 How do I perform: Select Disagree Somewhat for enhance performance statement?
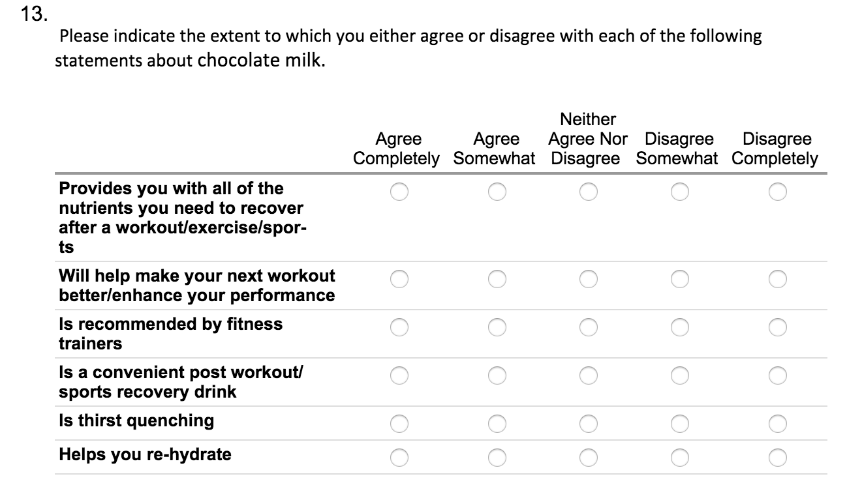tap(681, 279)
